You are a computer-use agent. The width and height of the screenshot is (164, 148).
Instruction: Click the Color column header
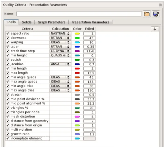[77, 29]
